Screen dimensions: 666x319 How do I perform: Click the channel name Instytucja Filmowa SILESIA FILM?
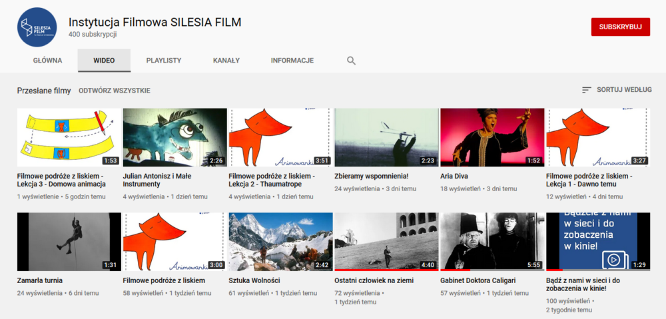[155, 22]
